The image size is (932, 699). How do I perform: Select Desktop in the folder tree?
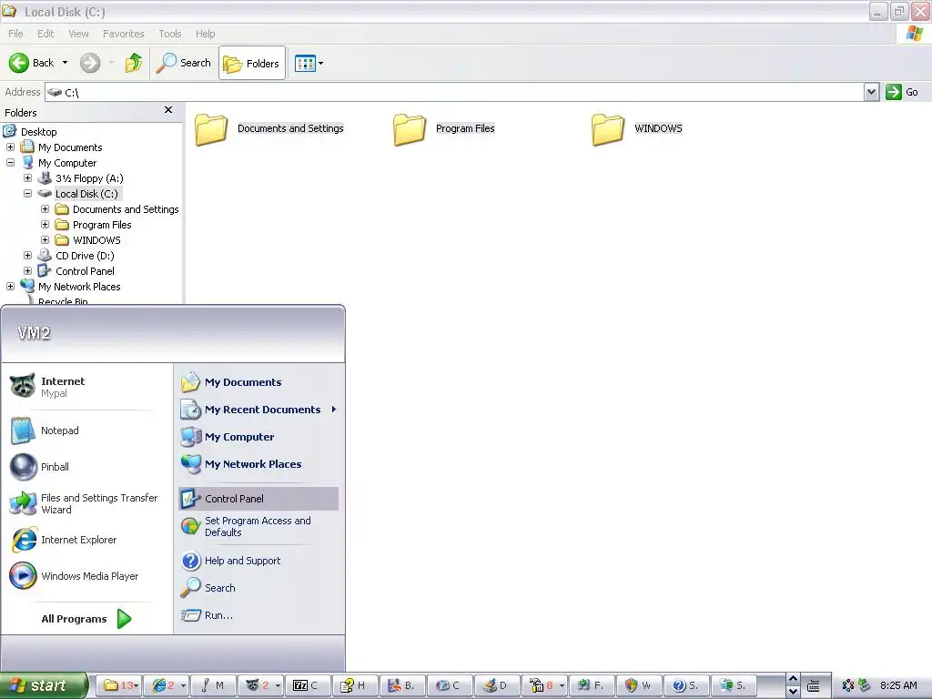click(x=38, y=132)
